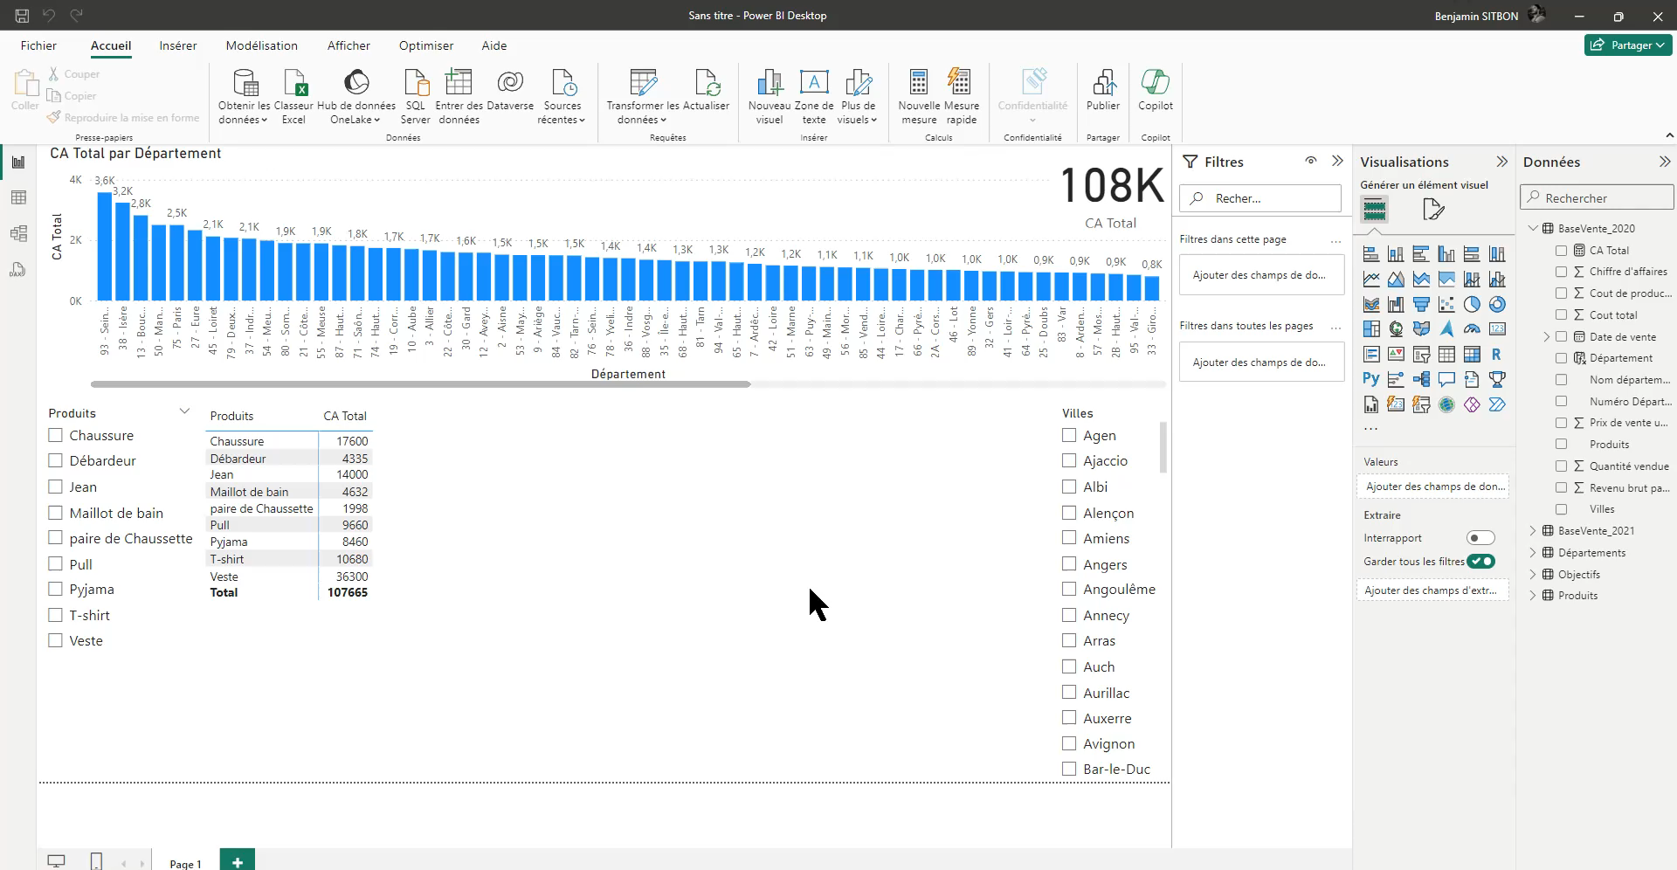Check the Veste product checkbox
The image size is (1677, 870).
pyautogui.click(x=56, y=640)
